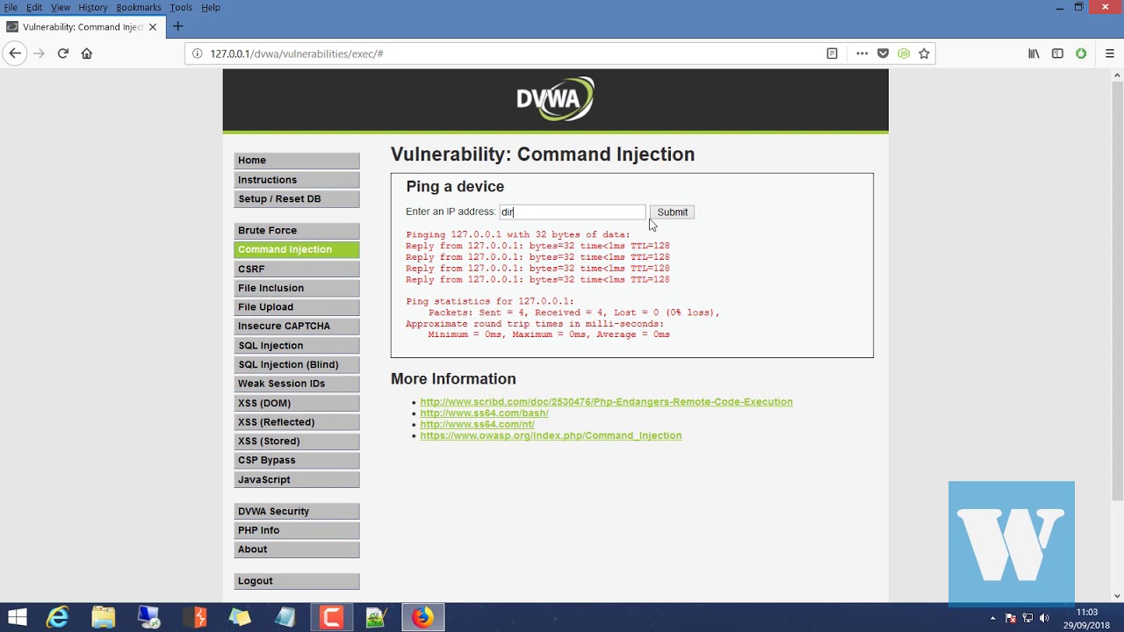Image resolution: width=1124 pixels, height=632 pixels.
Task: Open the CSP Bypass page
Action: (297, 461)
